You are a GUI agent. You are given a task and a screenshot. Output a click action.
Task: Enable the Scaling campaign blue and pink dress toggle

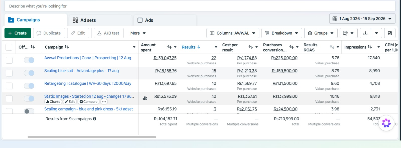(29, 111)
